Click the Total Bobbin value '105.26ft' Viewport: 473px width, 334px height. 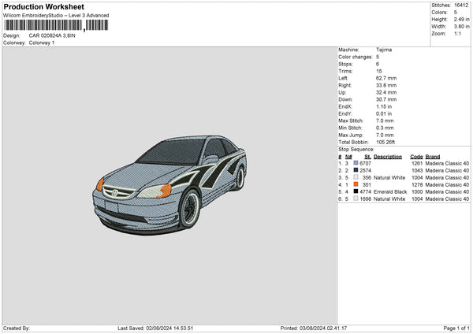coord(385,142)
